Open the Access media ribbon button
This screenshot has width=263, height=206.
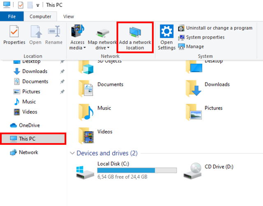pos(77,37)
